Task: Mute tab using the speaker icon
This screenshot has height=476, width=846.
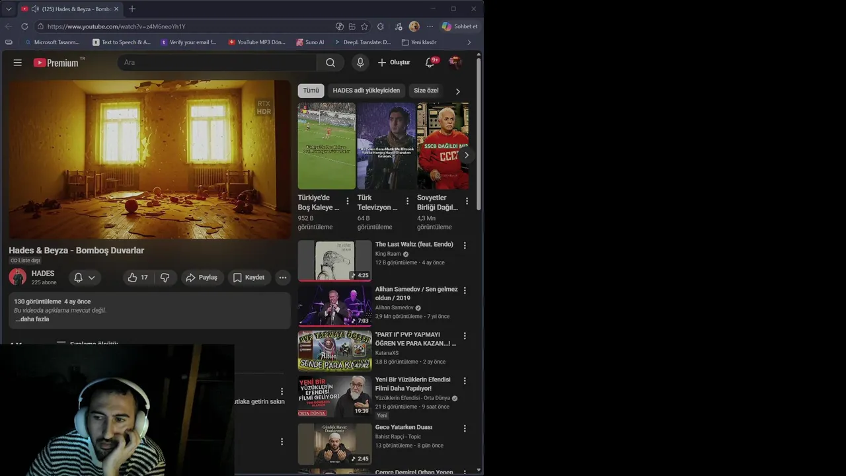Action: tap(35, 9)
